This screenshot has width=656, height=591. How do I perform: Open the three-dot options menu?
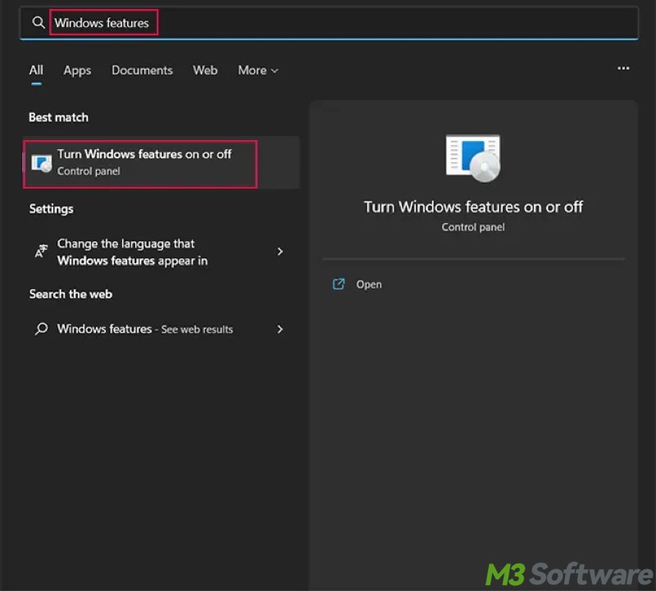pos(623,68)
